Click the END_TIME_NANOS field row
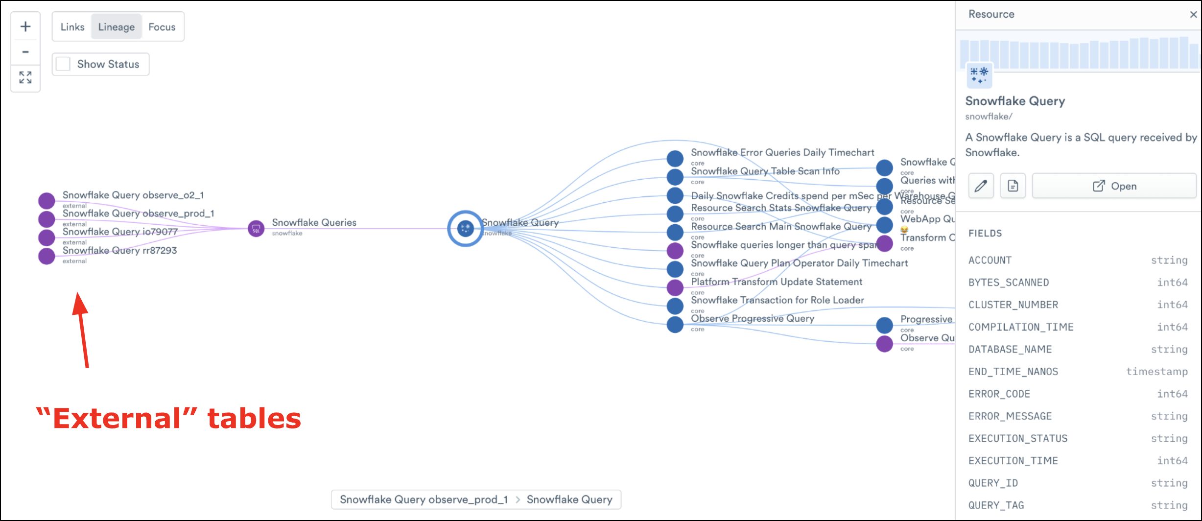Screen dimensions: 1202x521 [x=1078, y=372]
